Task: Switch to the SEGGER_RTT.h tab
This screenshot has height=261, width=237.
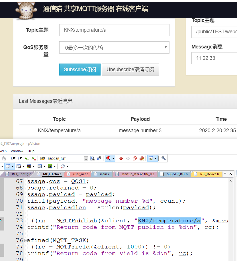Action: tap(174, 174)
